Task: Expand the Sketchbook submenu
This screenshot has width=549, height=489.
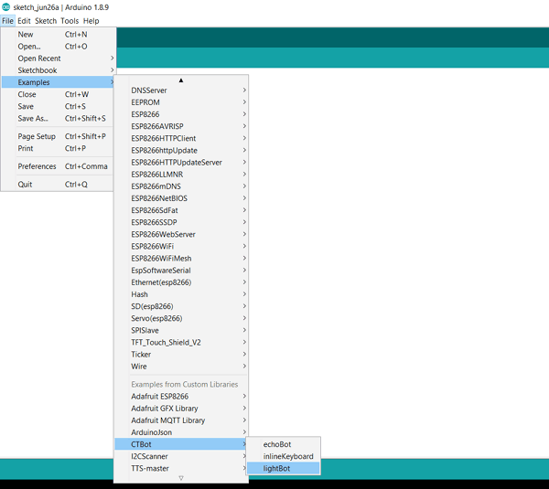Action: [58, 70]
